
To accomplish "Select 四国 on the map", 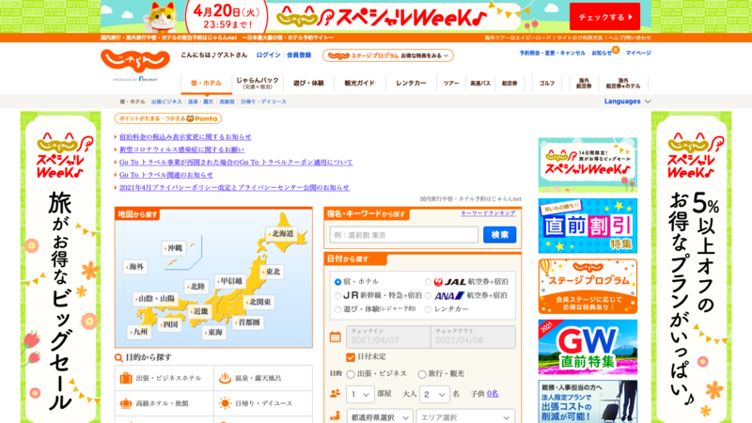I will click(x=169, y=324).
